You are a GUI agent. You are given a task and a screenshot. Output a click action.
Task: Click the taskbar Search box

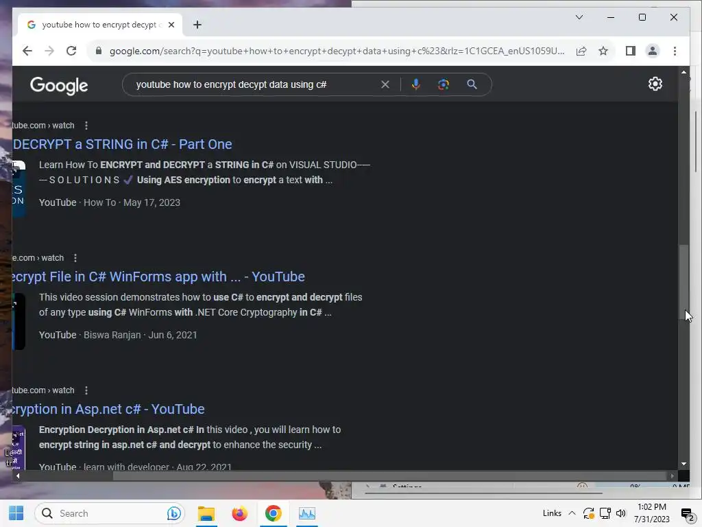click(x=110, y=513)
